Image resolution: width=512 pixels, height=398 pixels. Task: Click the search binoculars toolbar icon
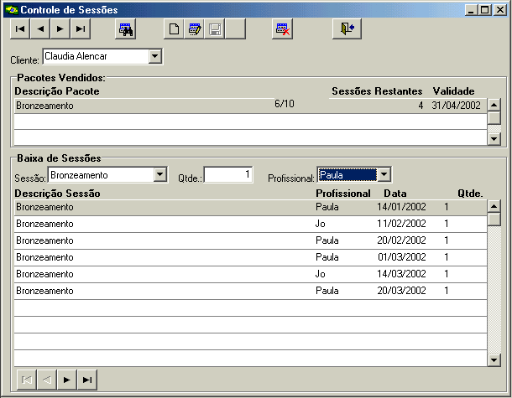point(126,28)
